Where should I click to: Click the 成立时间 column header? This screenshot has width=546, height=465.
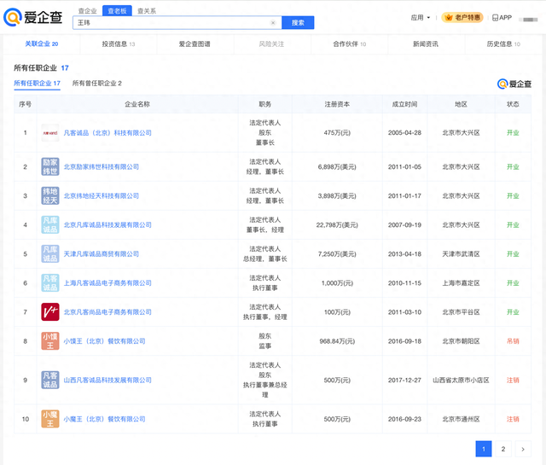click(x=404, y=104)
